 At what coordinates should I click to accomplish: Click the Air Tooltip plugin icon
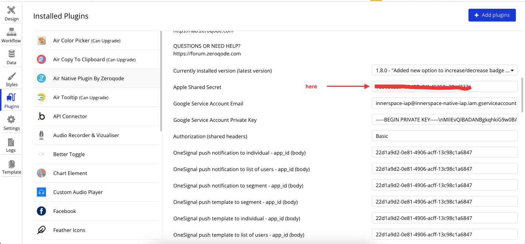42,97
